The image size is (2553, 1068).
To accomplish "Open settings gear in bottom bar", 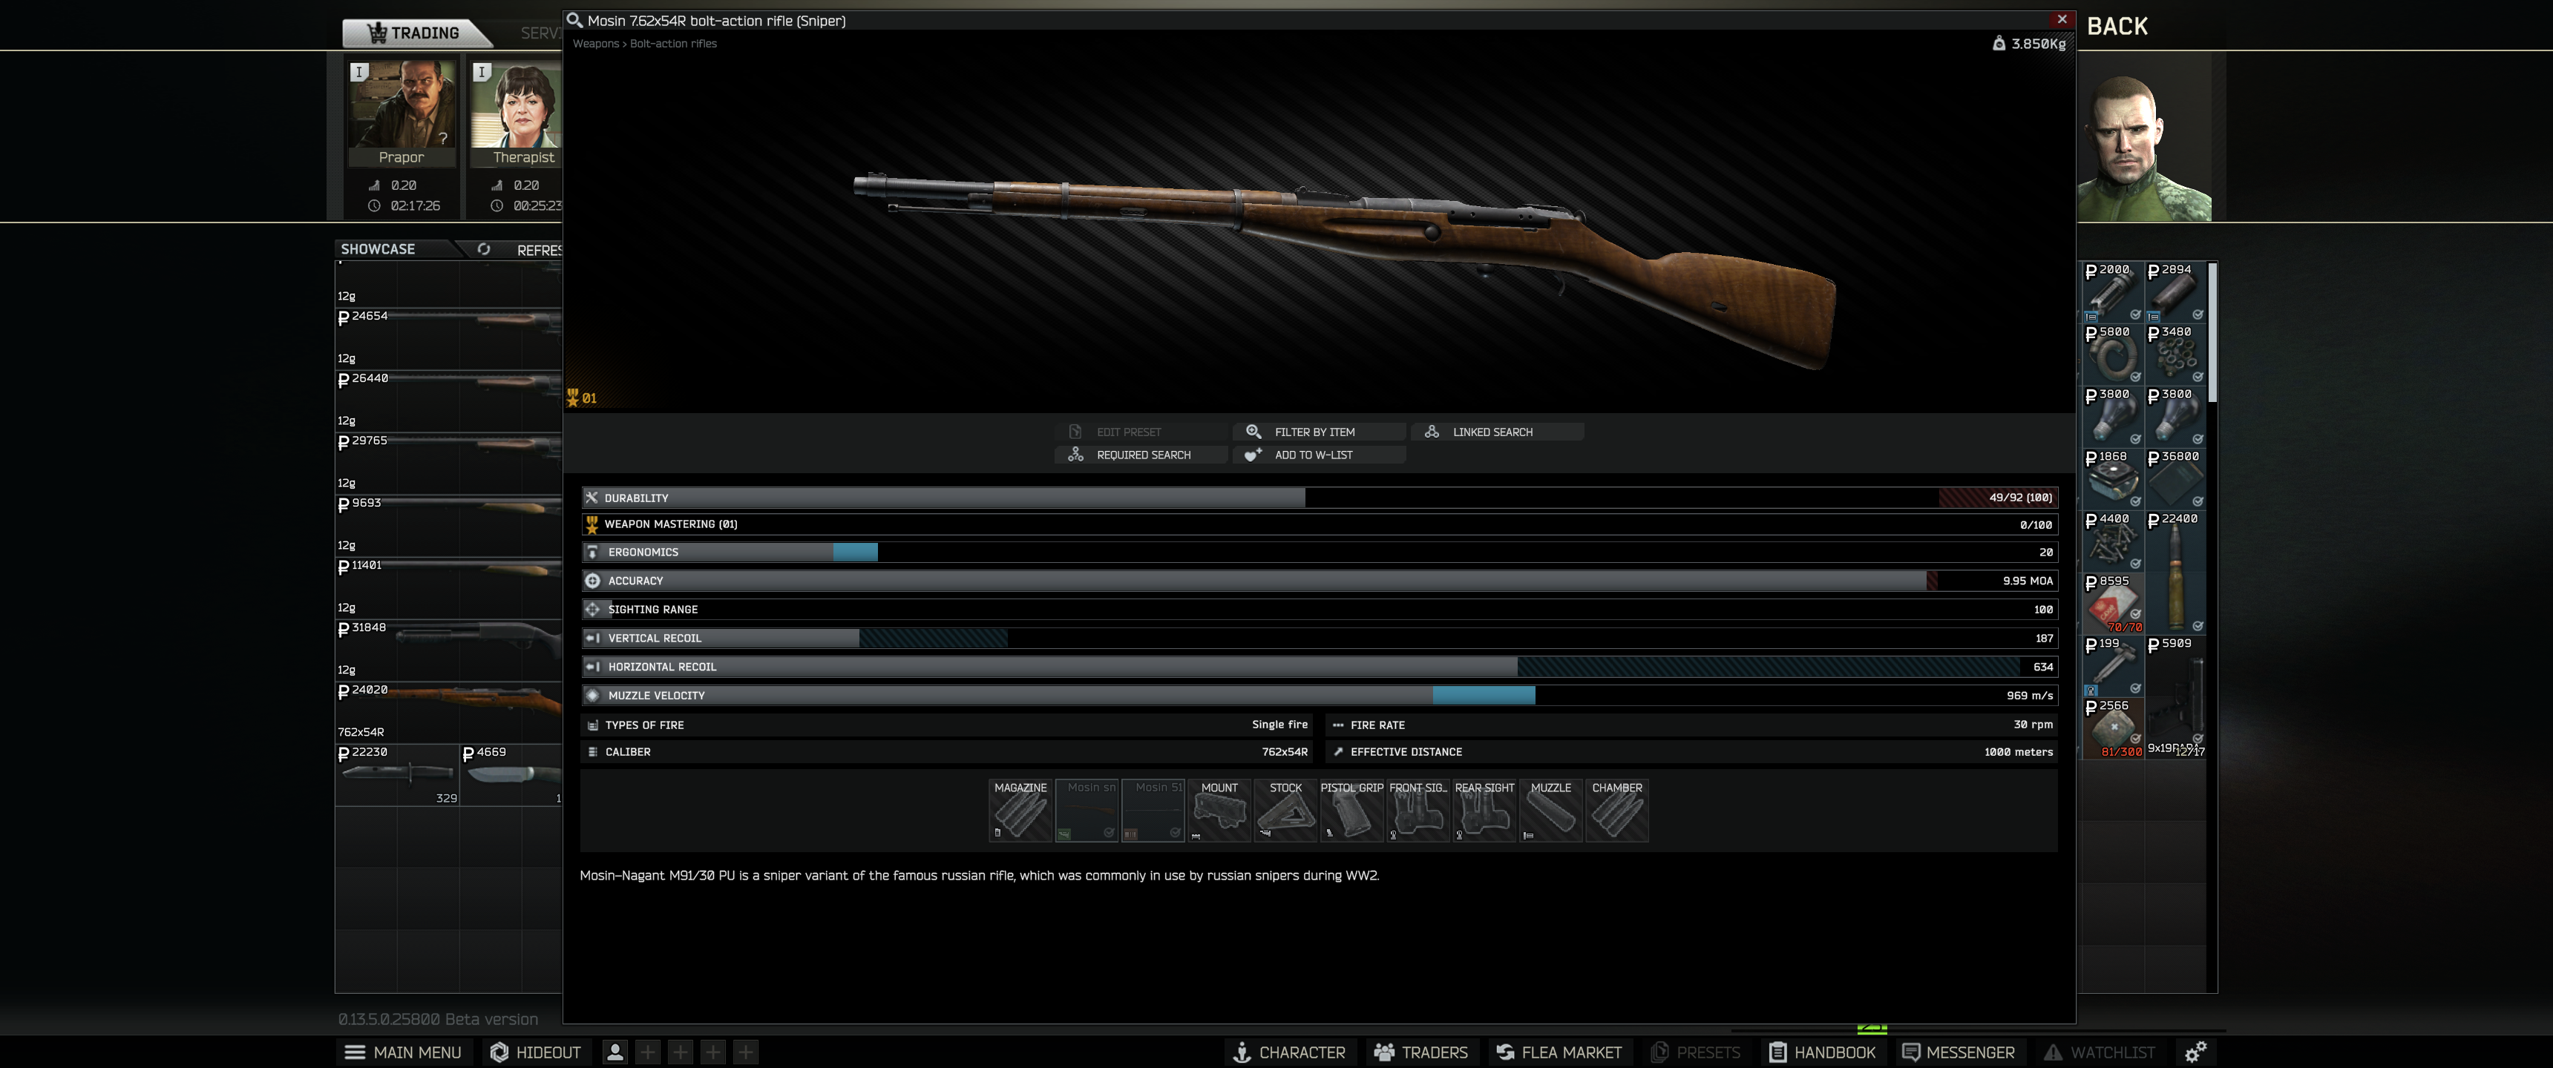I will point(2195,1051).
